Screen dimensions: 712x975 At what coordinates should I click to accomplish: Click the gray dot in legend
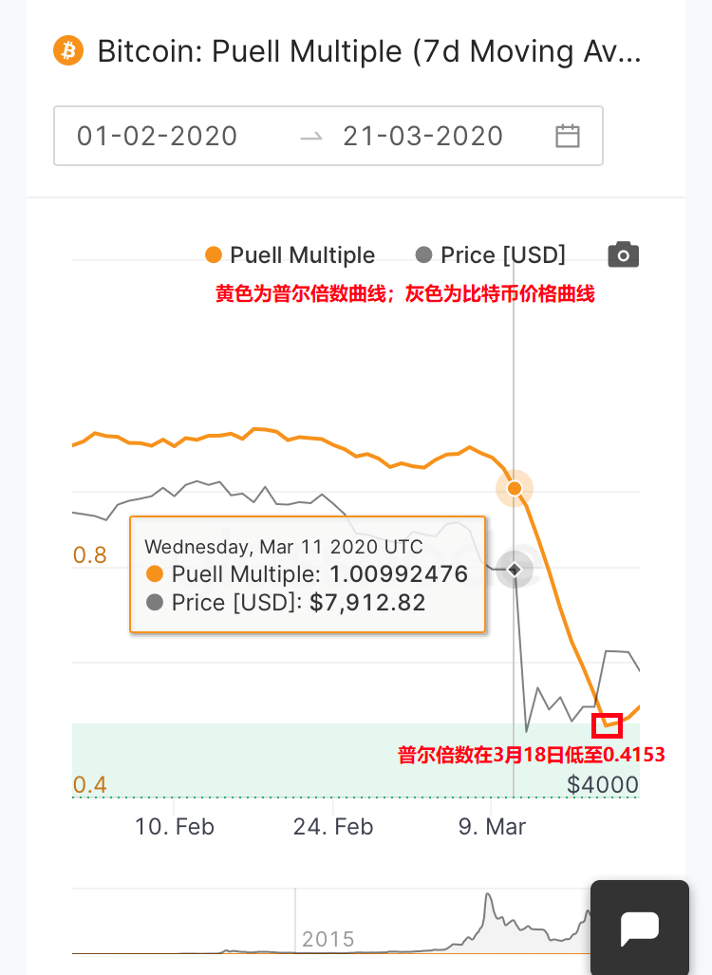pos(424,255)
